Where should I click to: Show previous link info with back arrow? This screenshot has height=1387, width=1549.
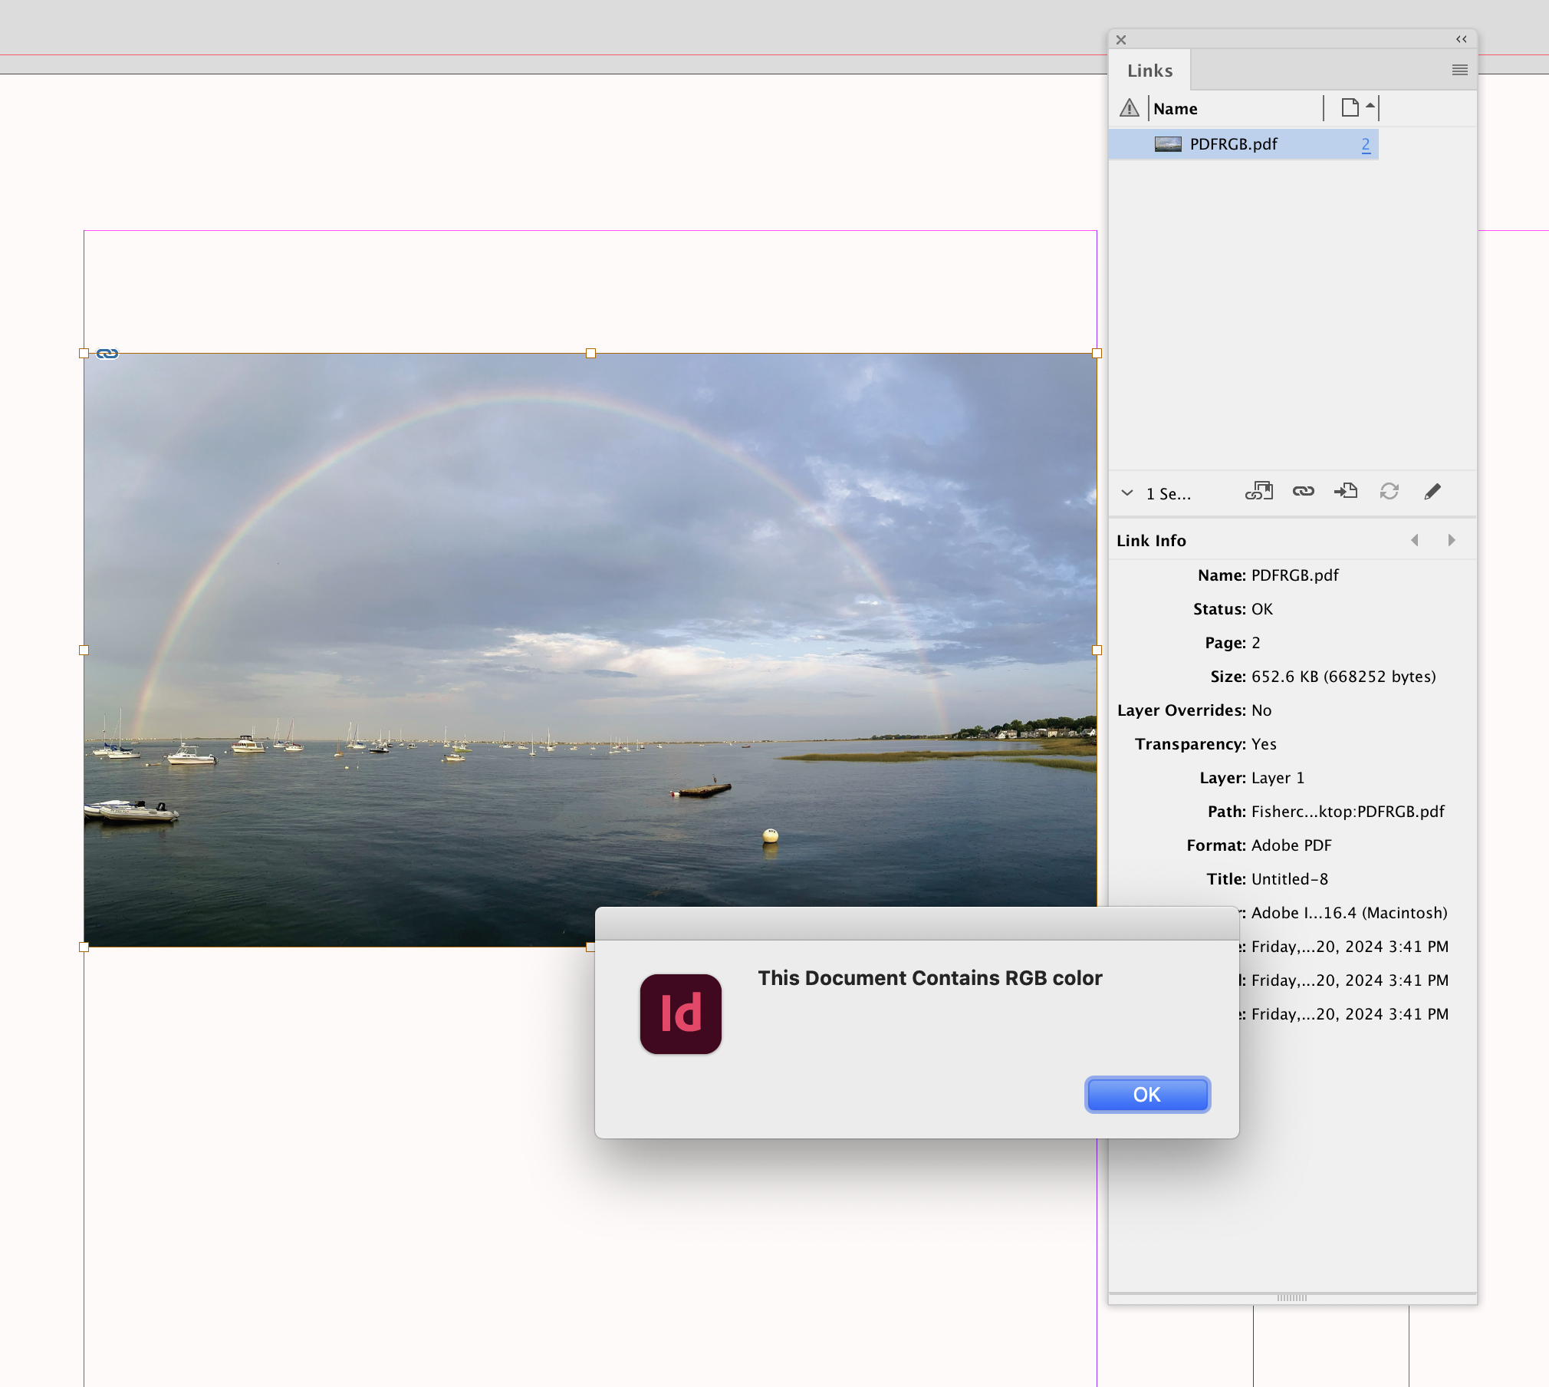[x=1415, y=540]
